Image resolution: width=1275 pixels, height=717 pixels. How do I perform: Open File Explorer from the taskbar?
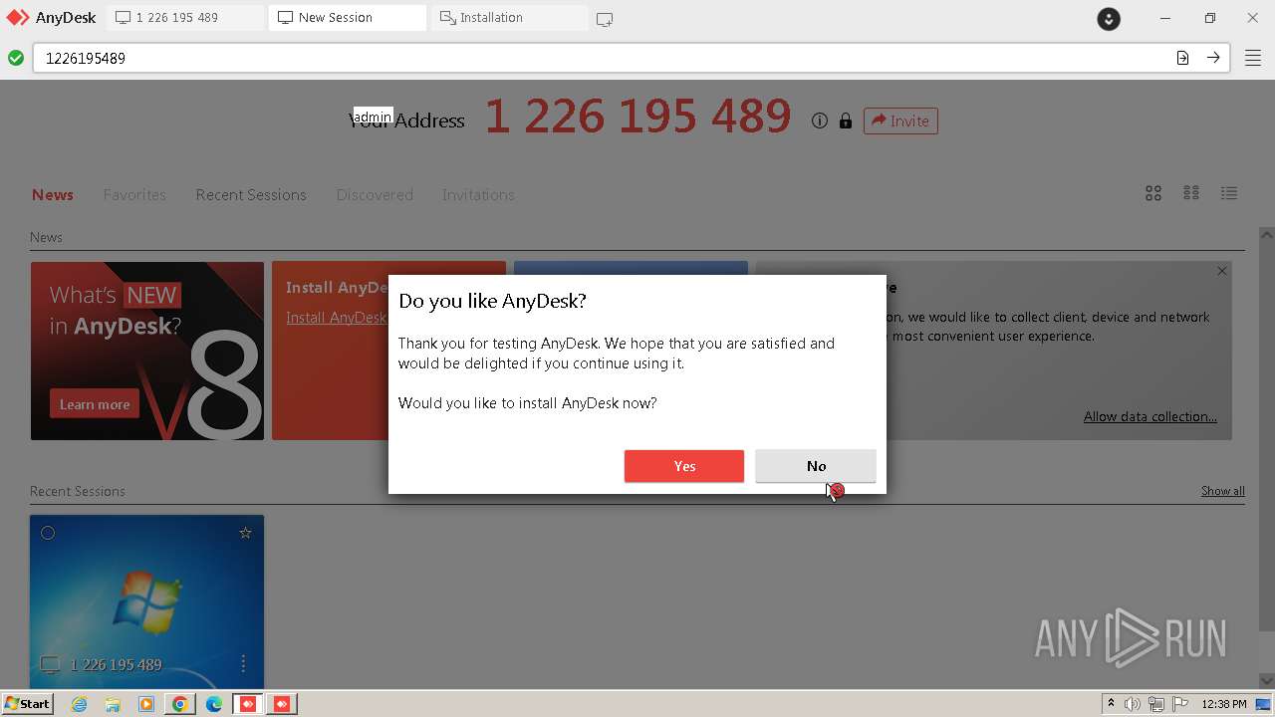(113, 704)
